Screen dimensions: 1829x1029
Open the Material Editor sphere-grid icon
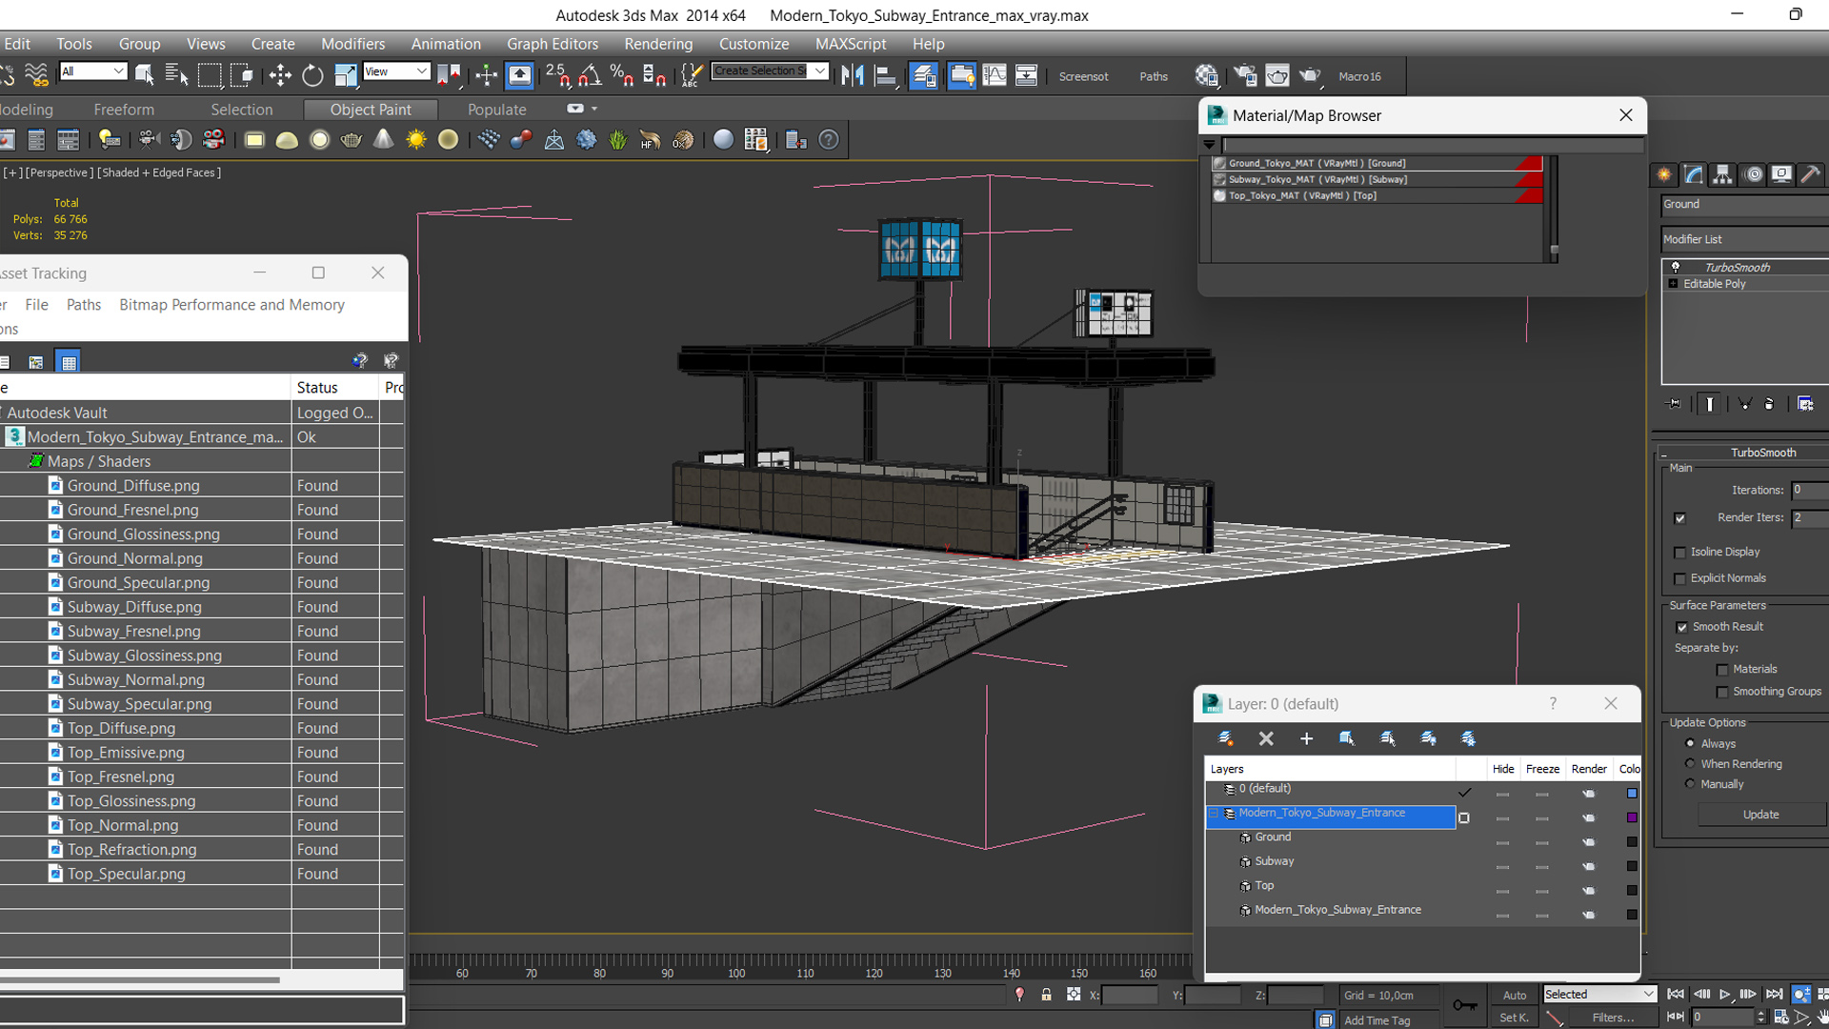coord(1207,75)
